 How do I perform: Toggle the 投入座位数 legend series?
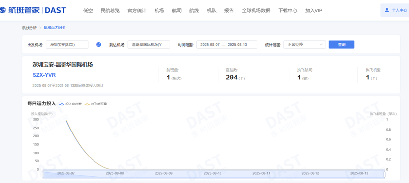(x=70, y=104)
